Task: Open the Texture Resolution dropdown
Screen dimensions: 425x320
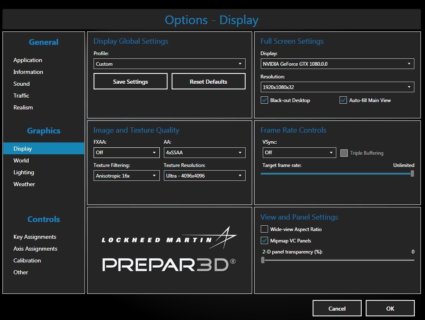Action: 205,176
